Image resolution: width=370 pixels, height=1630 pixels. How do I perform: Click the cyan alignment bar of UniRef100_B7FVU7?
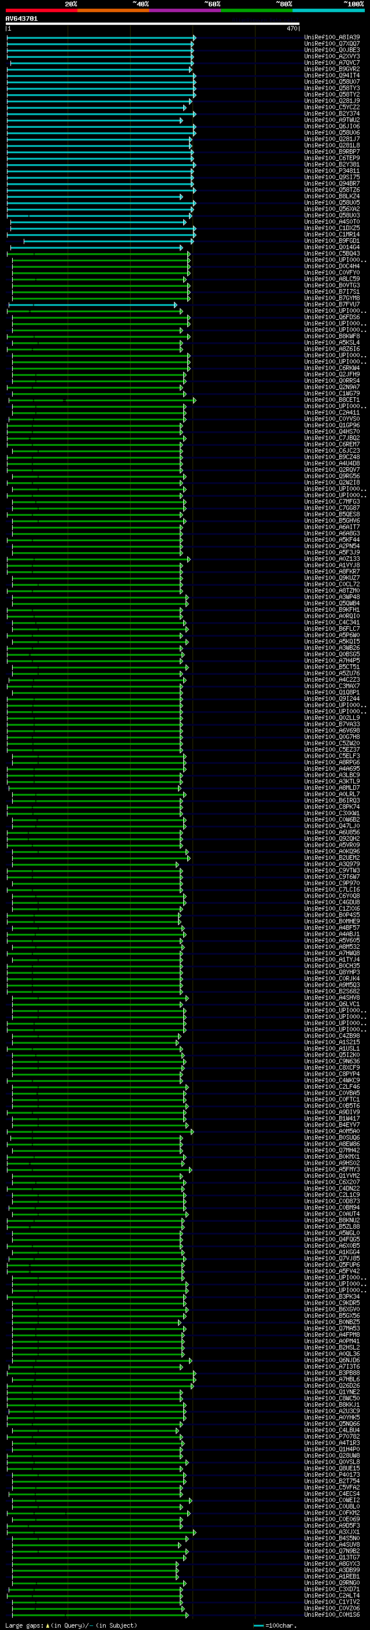coord(93,305)
